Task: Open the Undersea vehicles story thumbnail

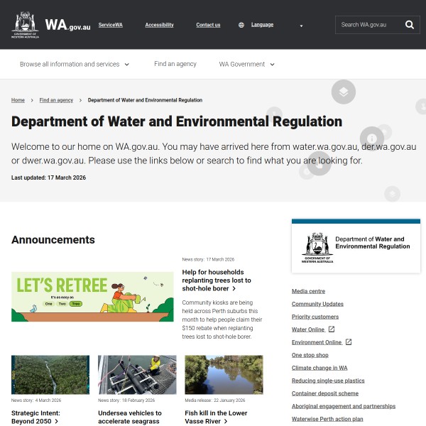Action: (x=137, y=374)
